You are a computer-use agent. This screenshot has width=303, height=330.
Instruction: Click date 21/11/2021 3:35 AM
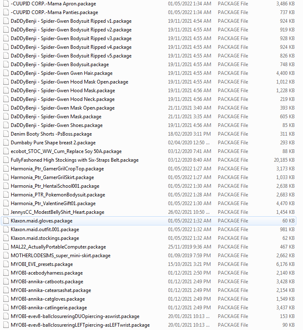coord(189,117)
